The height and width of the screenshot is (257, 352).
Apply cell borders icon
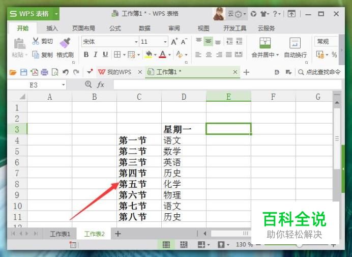tap(117, 54)
